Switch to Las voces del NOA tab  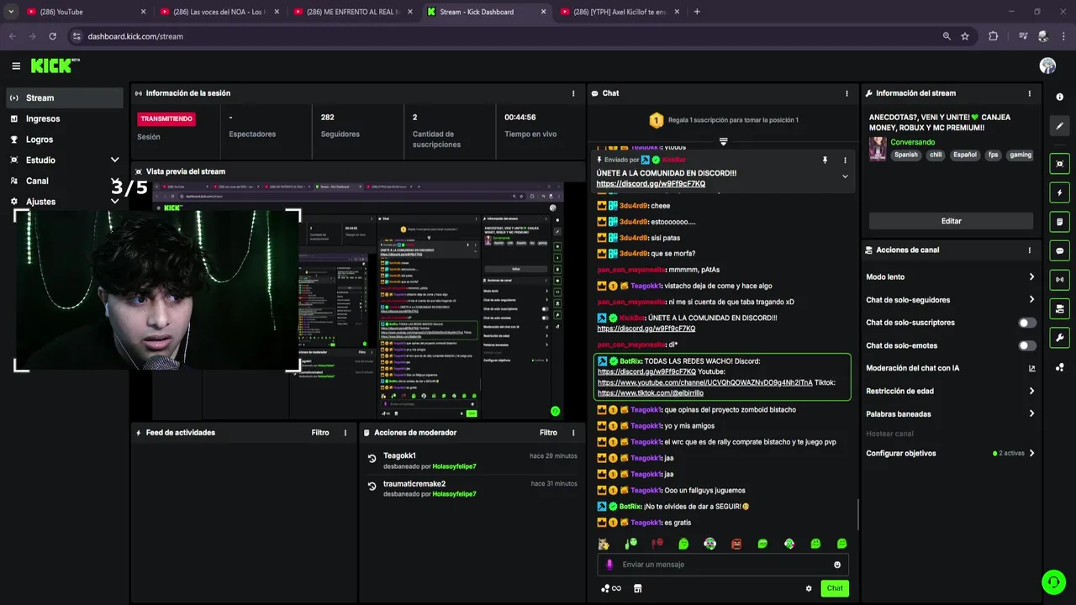[219, 12]
